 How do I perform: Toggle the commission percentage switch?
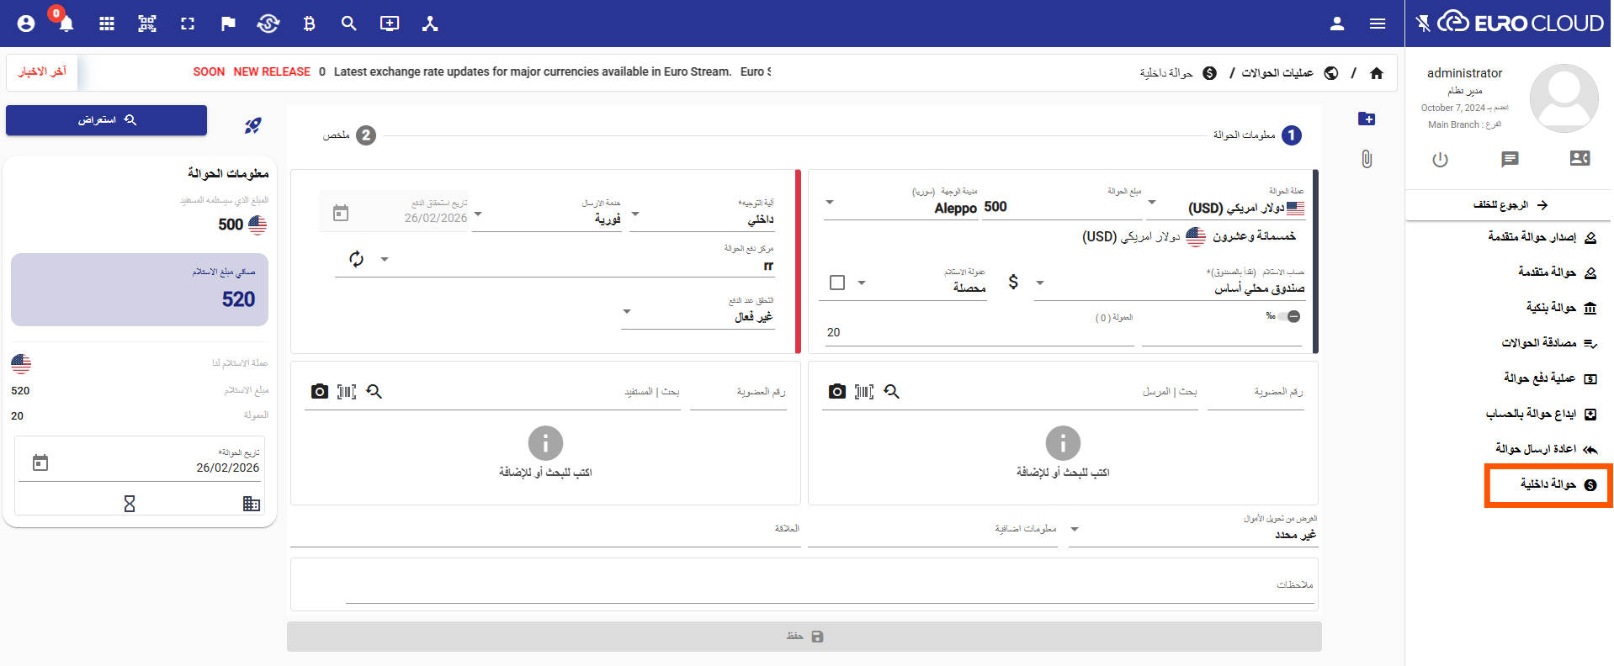(x=1288, y=316)
